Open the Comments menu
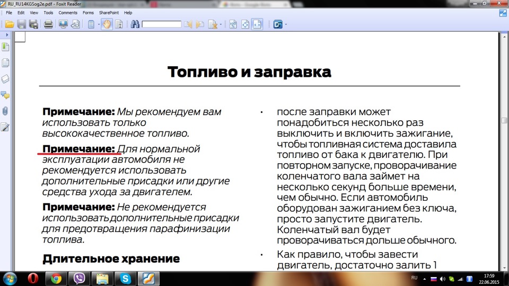Screen dimensions: 509x286 coord(68,13)
